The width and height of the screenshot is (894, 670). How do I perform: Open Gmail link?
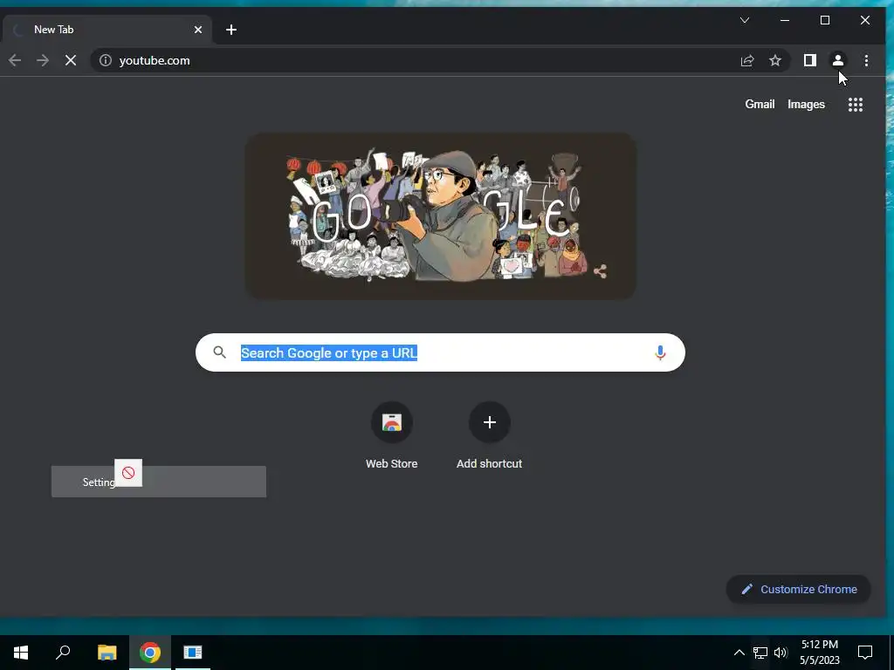click(x=760, y=105)
